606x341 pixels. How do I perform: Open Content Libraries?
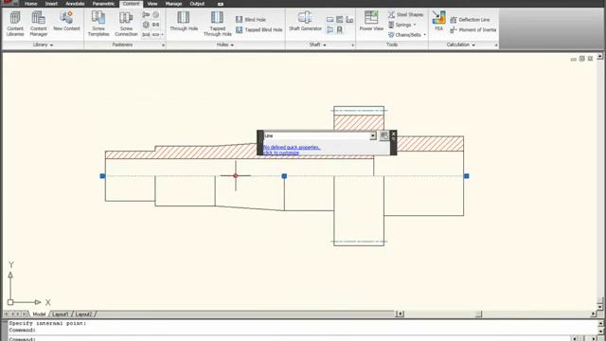click(15, 24)
